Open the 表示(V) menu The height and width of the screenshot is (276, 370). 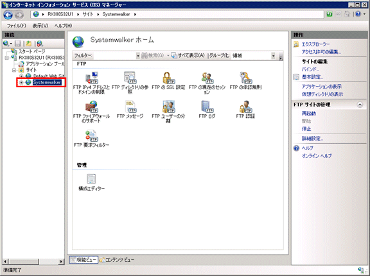40,26
